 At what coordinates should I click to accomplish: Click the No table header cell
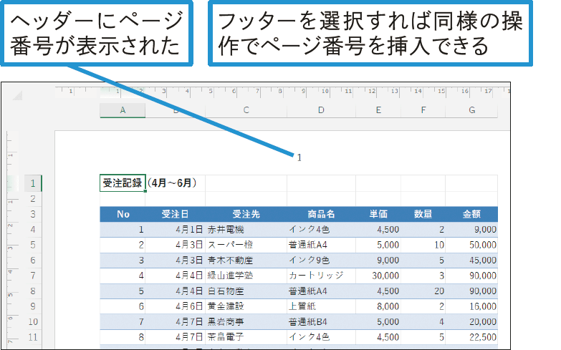(x=123, y=214)
